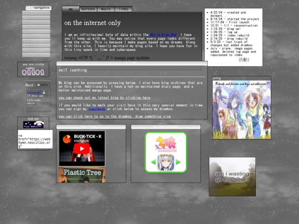This screenshot has width=299, height=224.
Task: Click the green right arrow in game widget
Action: click(178, 162)
